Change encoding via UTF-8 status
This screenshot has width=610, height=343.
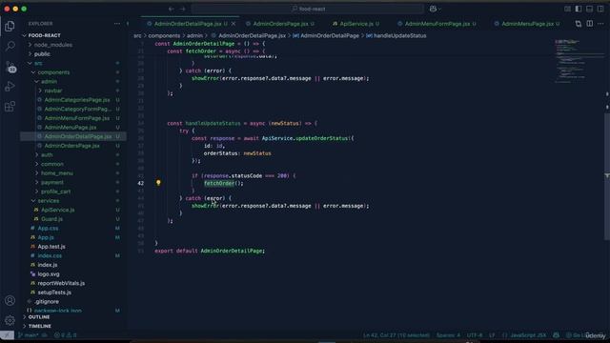(x=475, y=334)
